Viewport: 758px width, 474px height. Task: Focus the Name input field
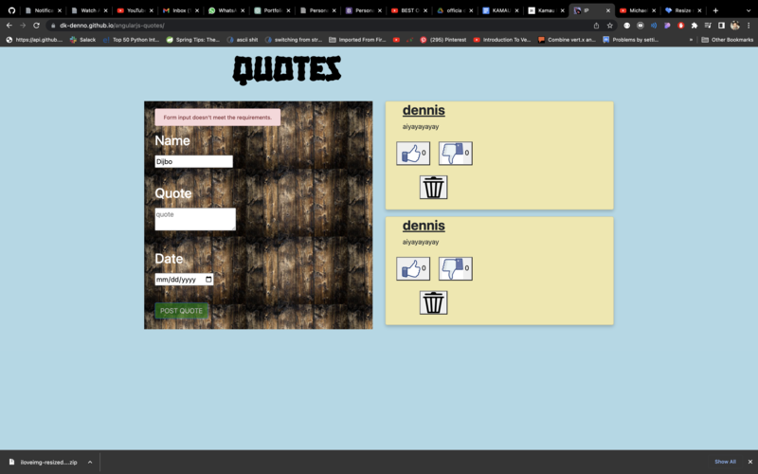193,162
